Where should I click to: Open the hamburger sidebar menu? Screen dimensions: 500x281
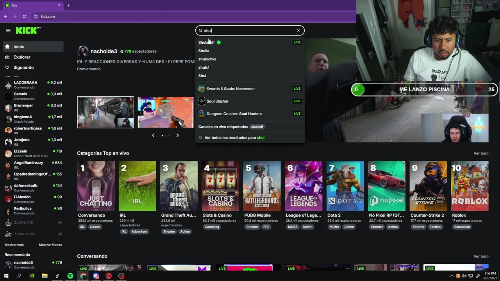[x=8, y=30]
